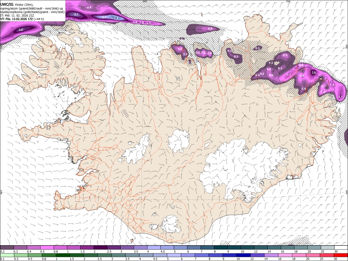Click the dark purple 2–2.5 snow legend swatch
The image size is (348, 261).
pos(100,248)
